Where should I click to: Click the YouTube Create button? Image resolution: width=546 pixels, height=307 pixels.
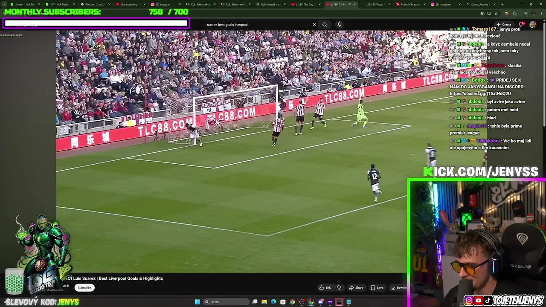click(504, 25)
